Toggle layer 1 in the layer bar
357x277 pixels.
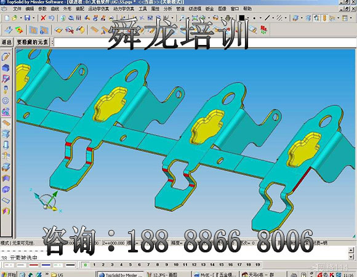click(x=94, y=265)
